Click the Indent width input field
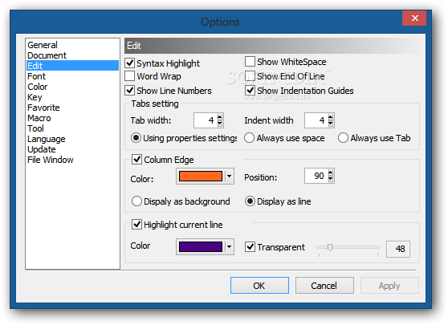The image size is (448, 325). (316, 120)
